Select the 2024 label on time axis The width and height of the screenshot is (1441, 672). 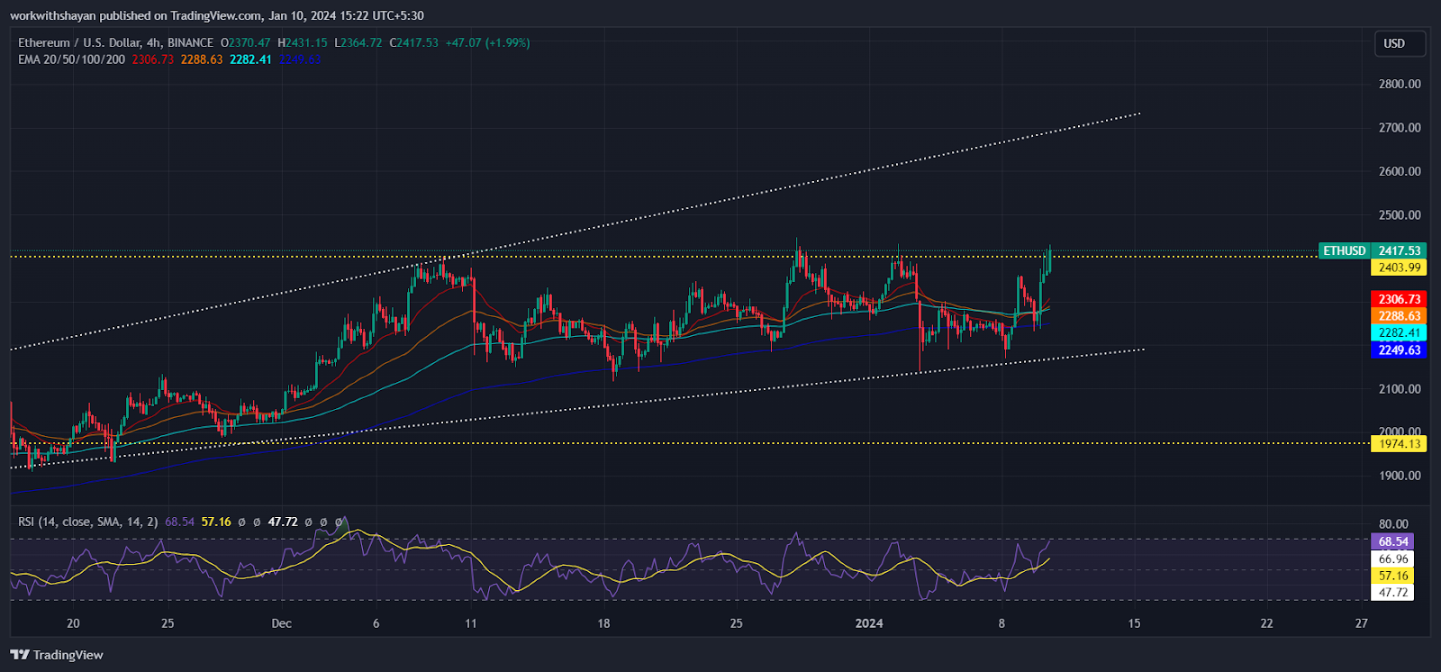(x=869, y=623)
